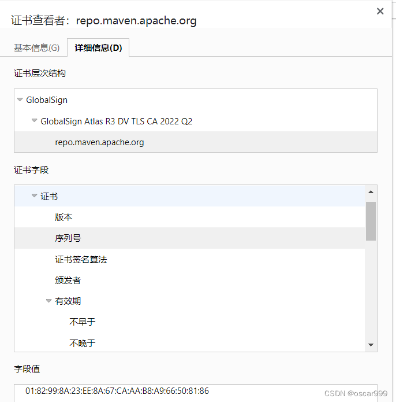
Task: Click the serial number value text
Action: coord(117,391)
